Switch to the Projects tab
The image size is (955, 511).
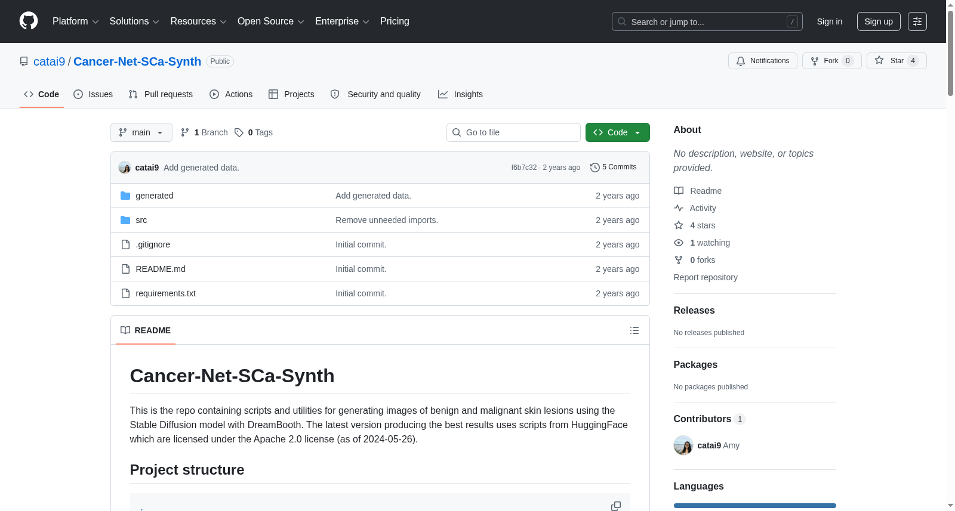coord(291,94)
